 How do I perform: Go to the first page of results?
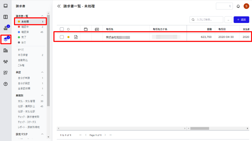tap(81, 135)
